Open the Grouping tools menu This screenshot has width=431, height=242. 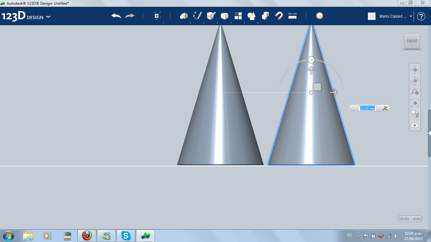(251, 16)
